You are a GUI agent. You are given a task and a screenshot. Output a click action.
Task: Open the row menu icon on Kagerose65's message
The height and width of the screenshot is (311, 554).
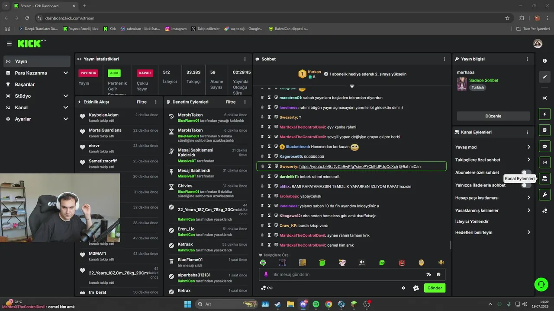(262, 156)
